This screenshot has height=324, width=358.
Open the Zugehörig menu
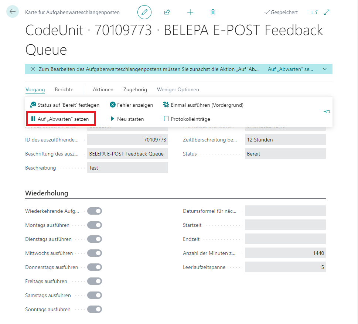135,89
